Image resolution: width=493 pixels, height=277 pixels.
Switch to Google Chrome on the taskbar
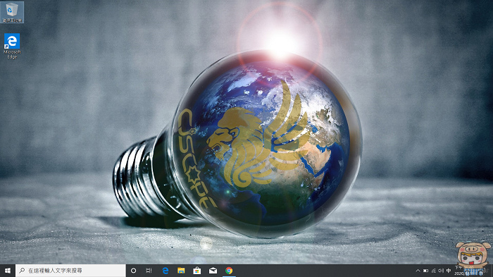pos(229,271)
